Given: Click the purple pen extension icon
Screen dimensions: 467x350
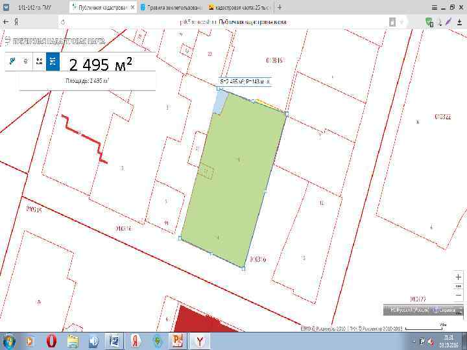Looking at the screenshot, I should click(449, 22).
